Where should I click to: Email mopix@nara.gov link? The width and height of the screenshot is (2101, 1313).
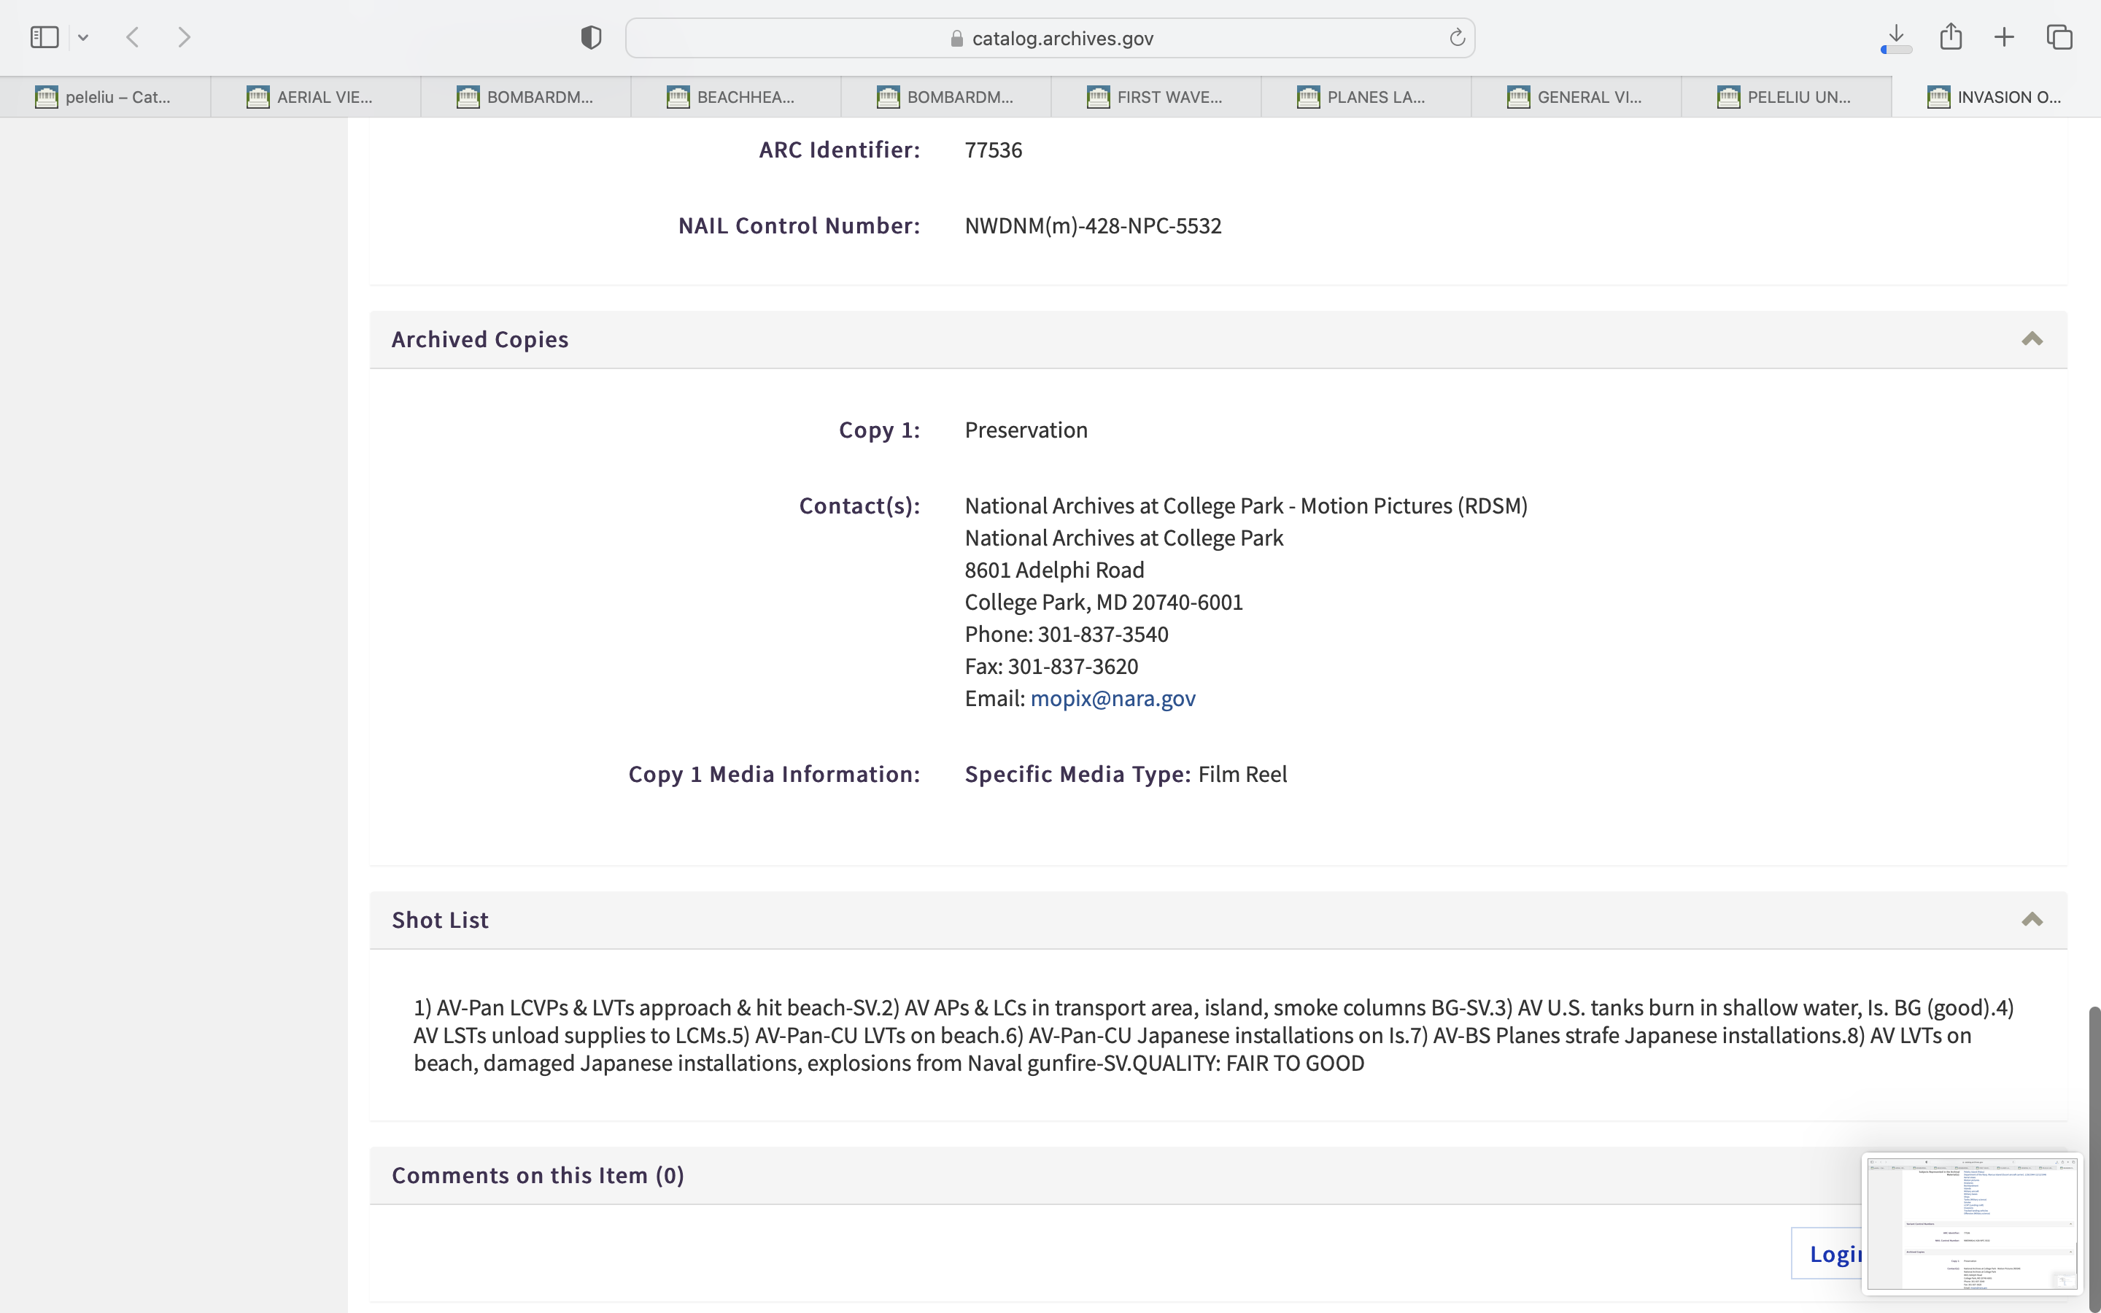(x=1112, y=699)
